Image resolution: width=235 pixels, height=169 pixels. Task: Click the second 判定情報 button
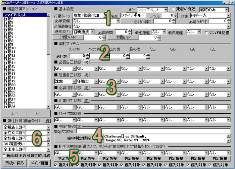[x=87, y=159]
